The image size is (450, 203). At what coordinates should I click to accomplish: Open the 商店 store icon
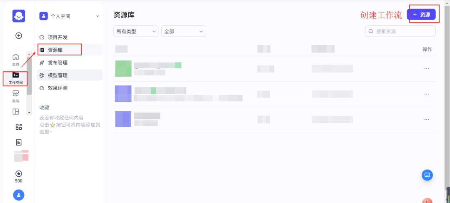tap(15, 95)
